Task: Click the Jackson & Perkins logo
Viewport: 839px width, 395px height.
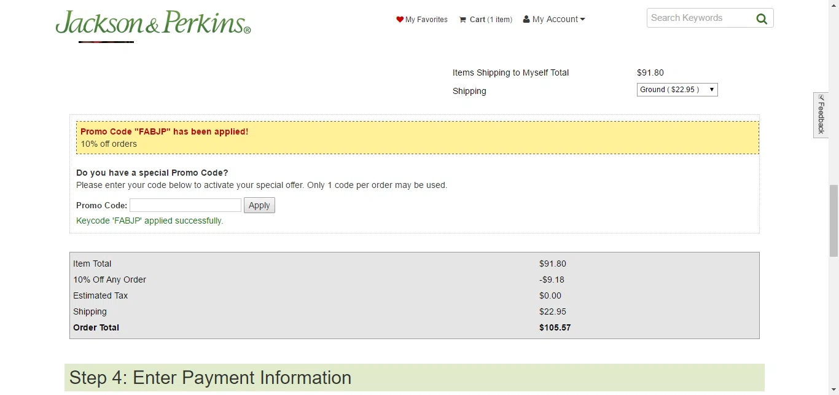Action: (153, 22)
